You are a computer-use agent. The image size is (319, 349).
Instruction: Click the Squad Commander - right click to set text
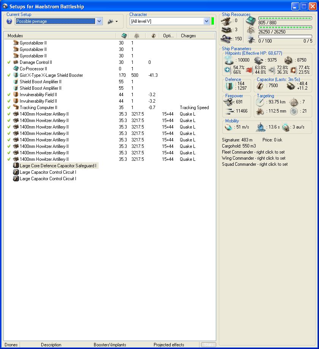pos(255,164)
